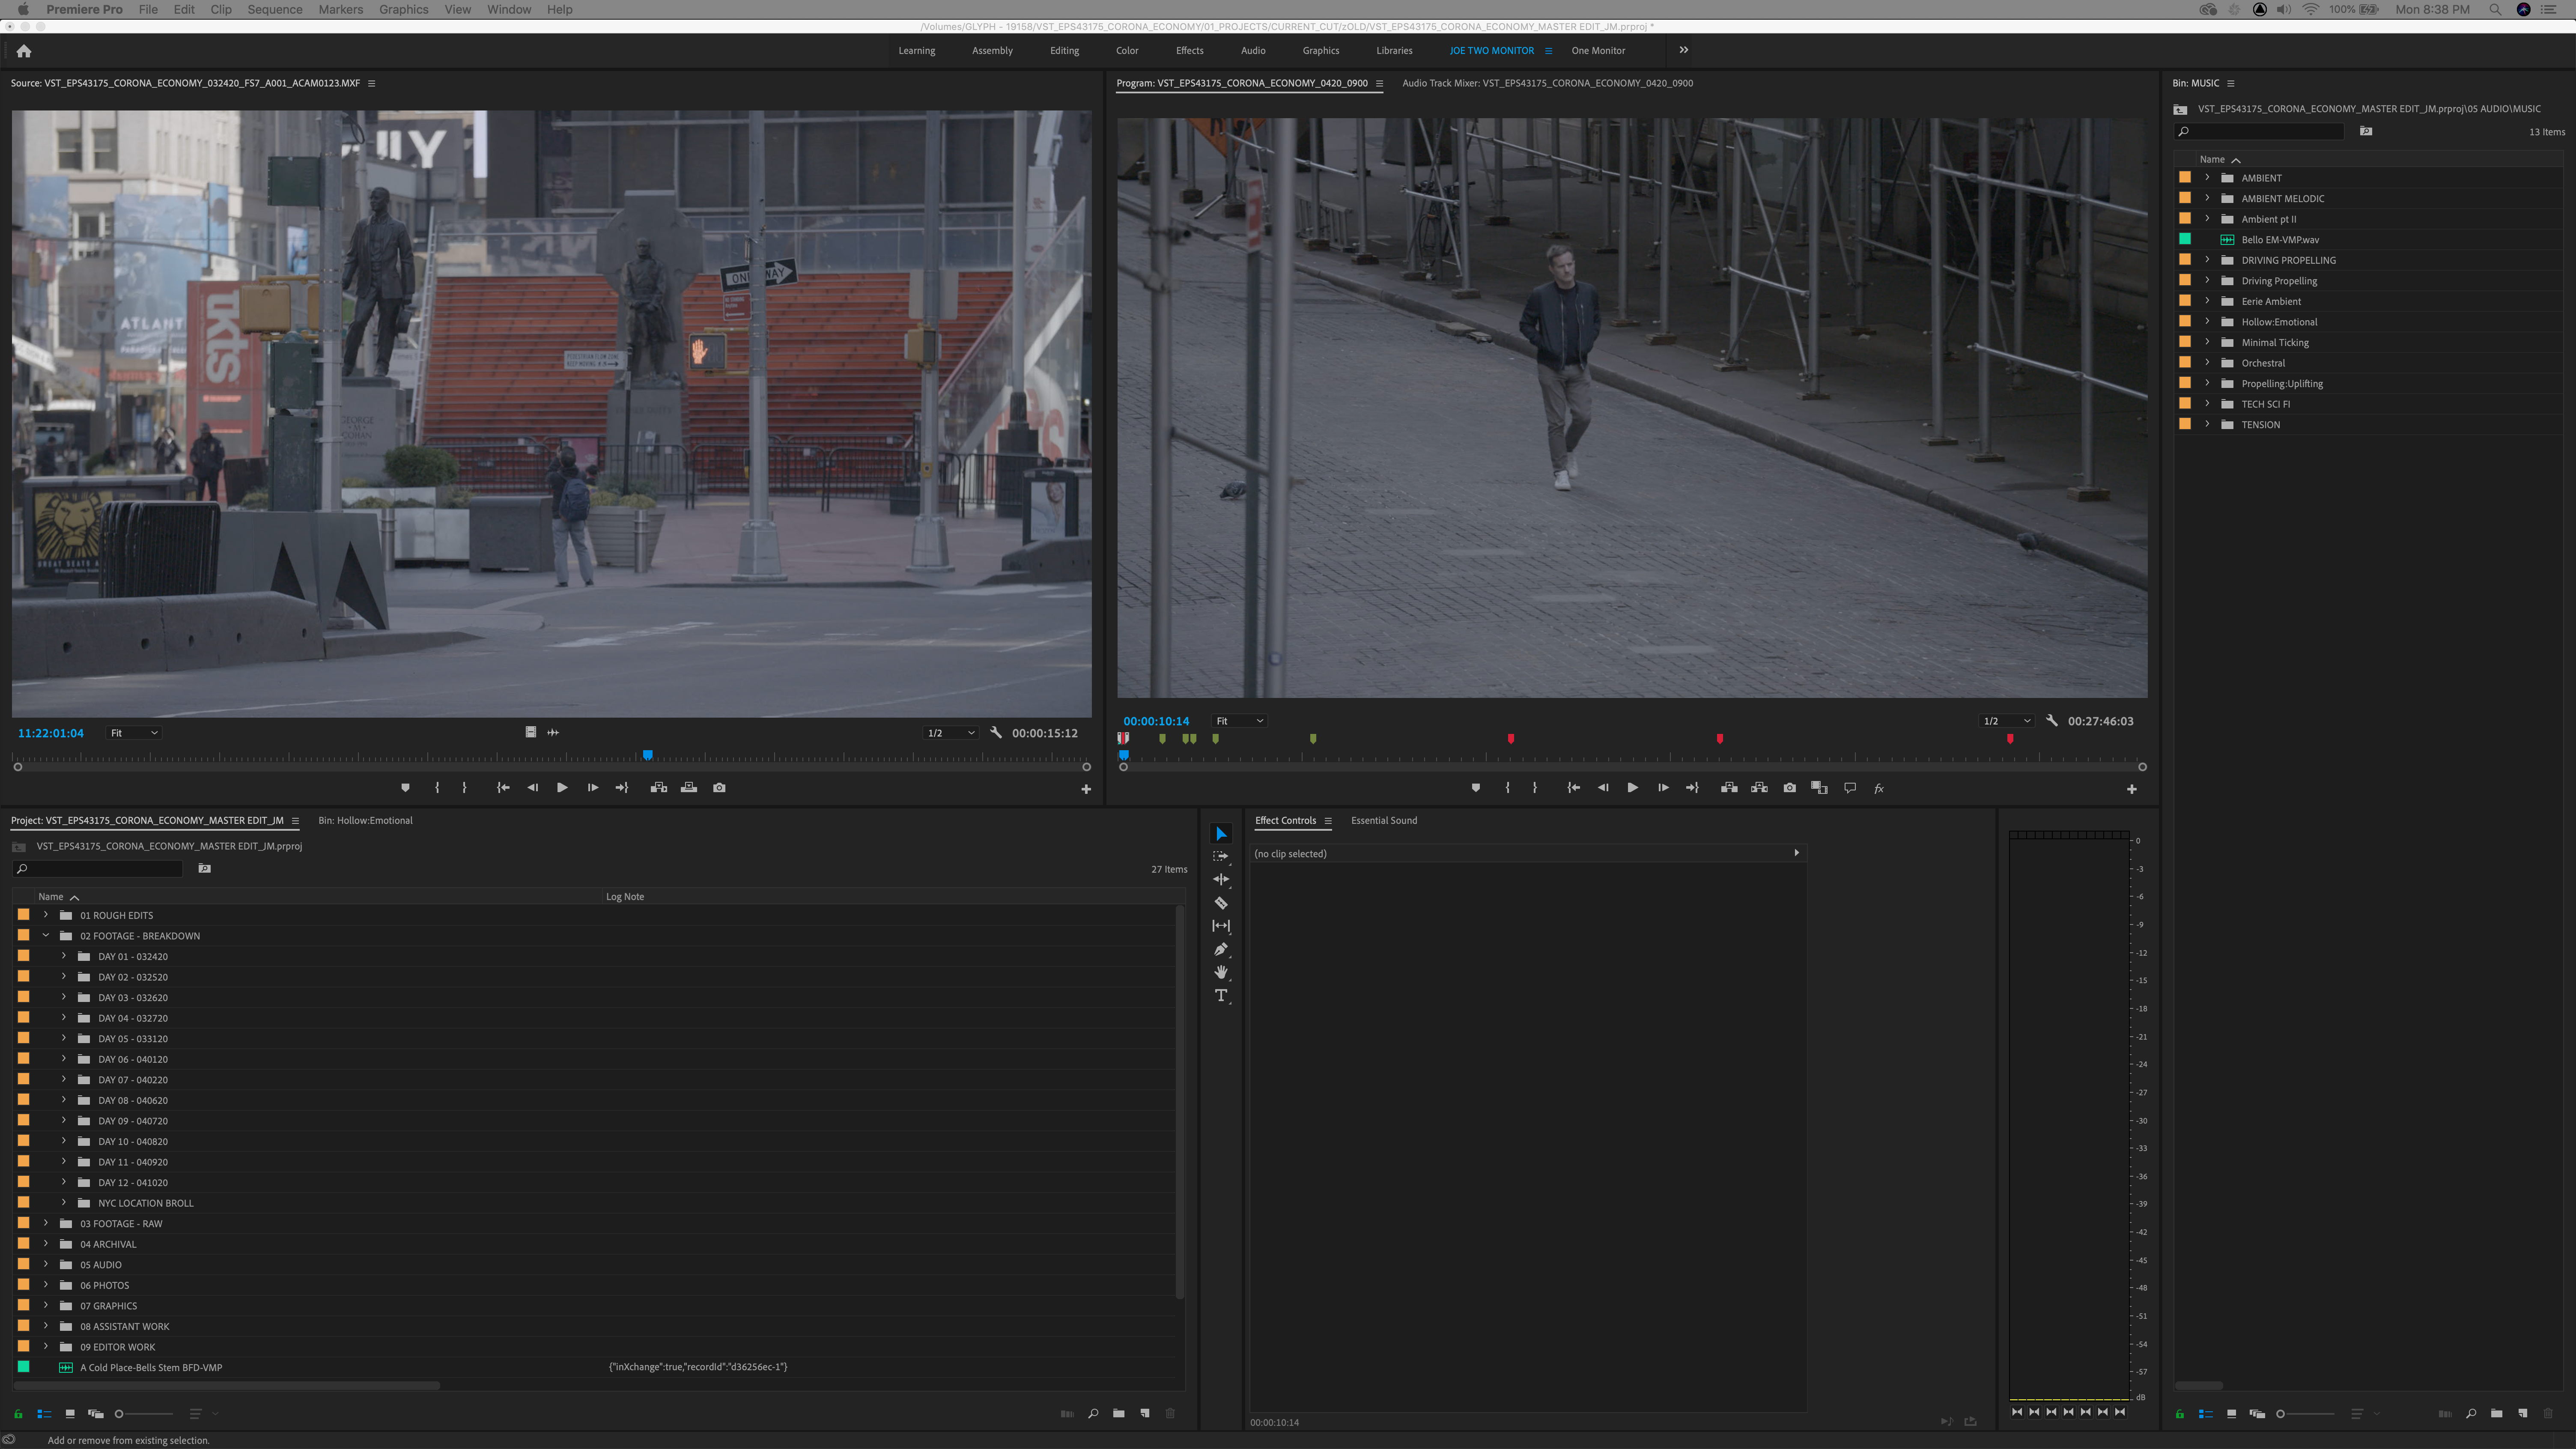
Task: Add marker in Program monitor
Action: click(x=1476, y=788)
